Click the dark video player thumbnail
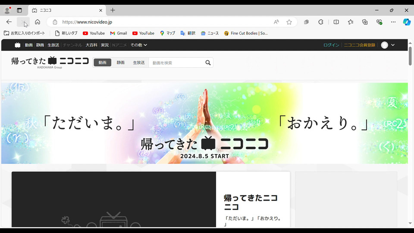Image resolution: width=414 pixels, height=233 pixels. pos(114,199)
